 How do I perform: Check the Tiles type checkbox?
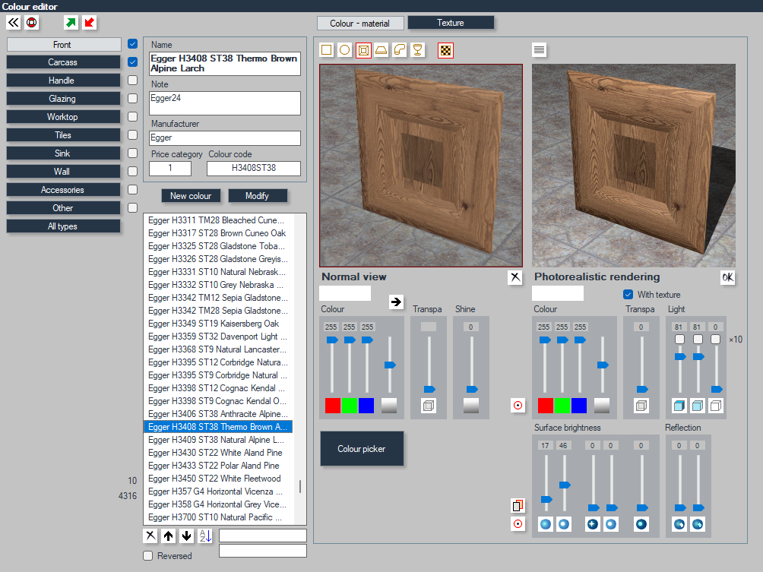[132, 134]
